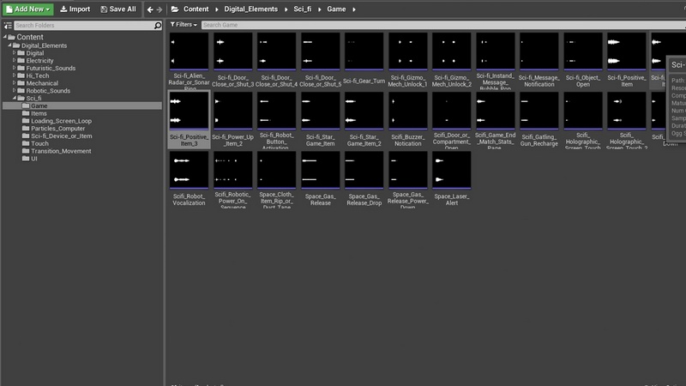The width and height of the screenshot is (686, 386).
Task: Click the Add New button
Action: [28, 9]
